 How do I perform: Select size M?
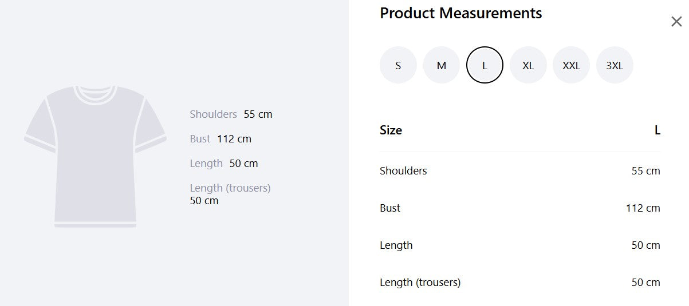442,65
